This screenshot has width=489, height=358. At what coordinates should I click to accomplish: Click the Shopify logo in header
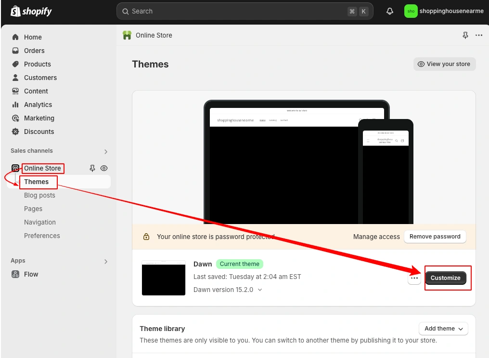[31, 11]
